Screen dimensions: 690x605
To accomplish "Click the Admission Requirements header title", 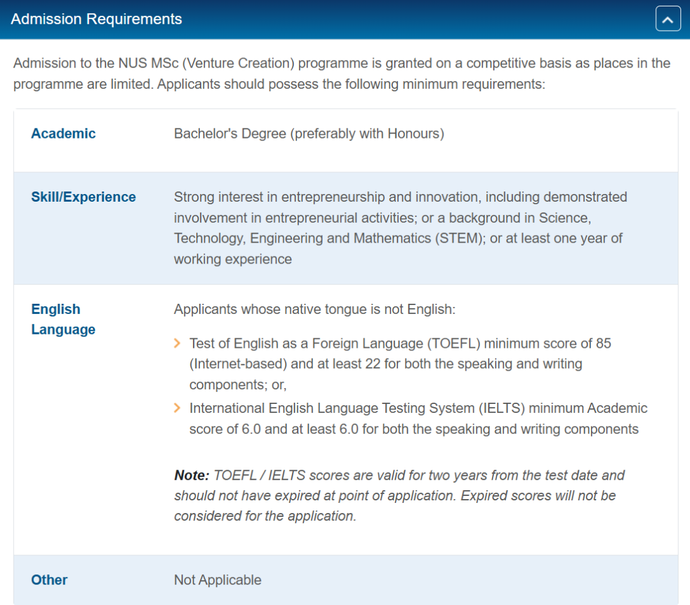I will click(96, 19).
